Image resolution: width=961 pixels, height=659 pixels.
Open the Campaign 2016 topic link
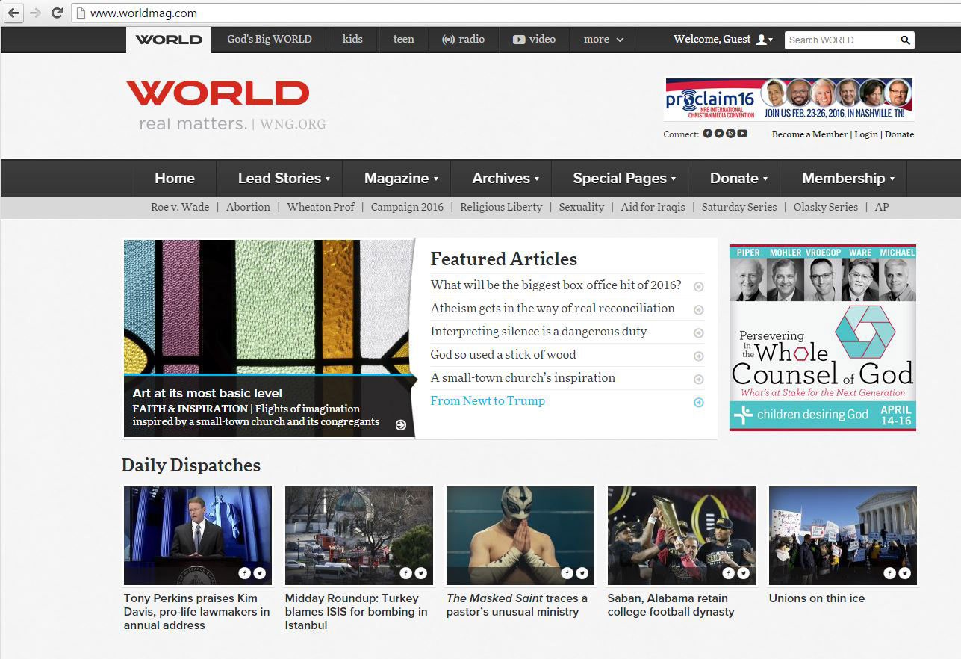(x=407, y=207)
